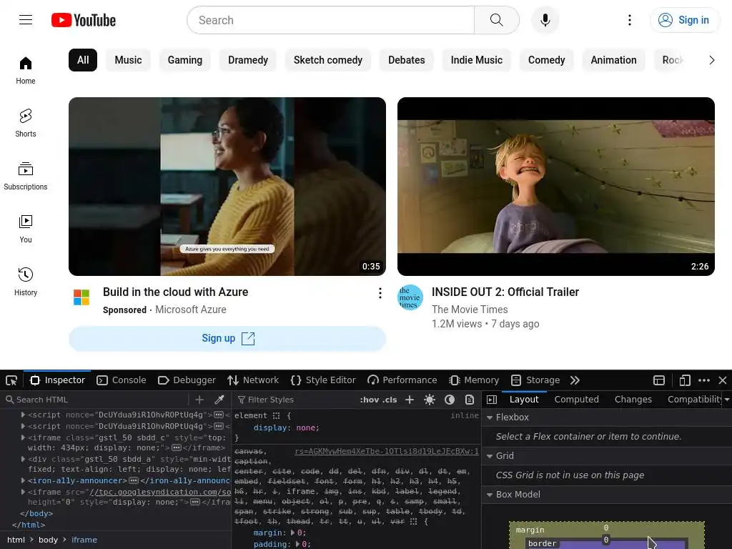
Task: Click the Sign up ad button
Action: click(227, 338)
